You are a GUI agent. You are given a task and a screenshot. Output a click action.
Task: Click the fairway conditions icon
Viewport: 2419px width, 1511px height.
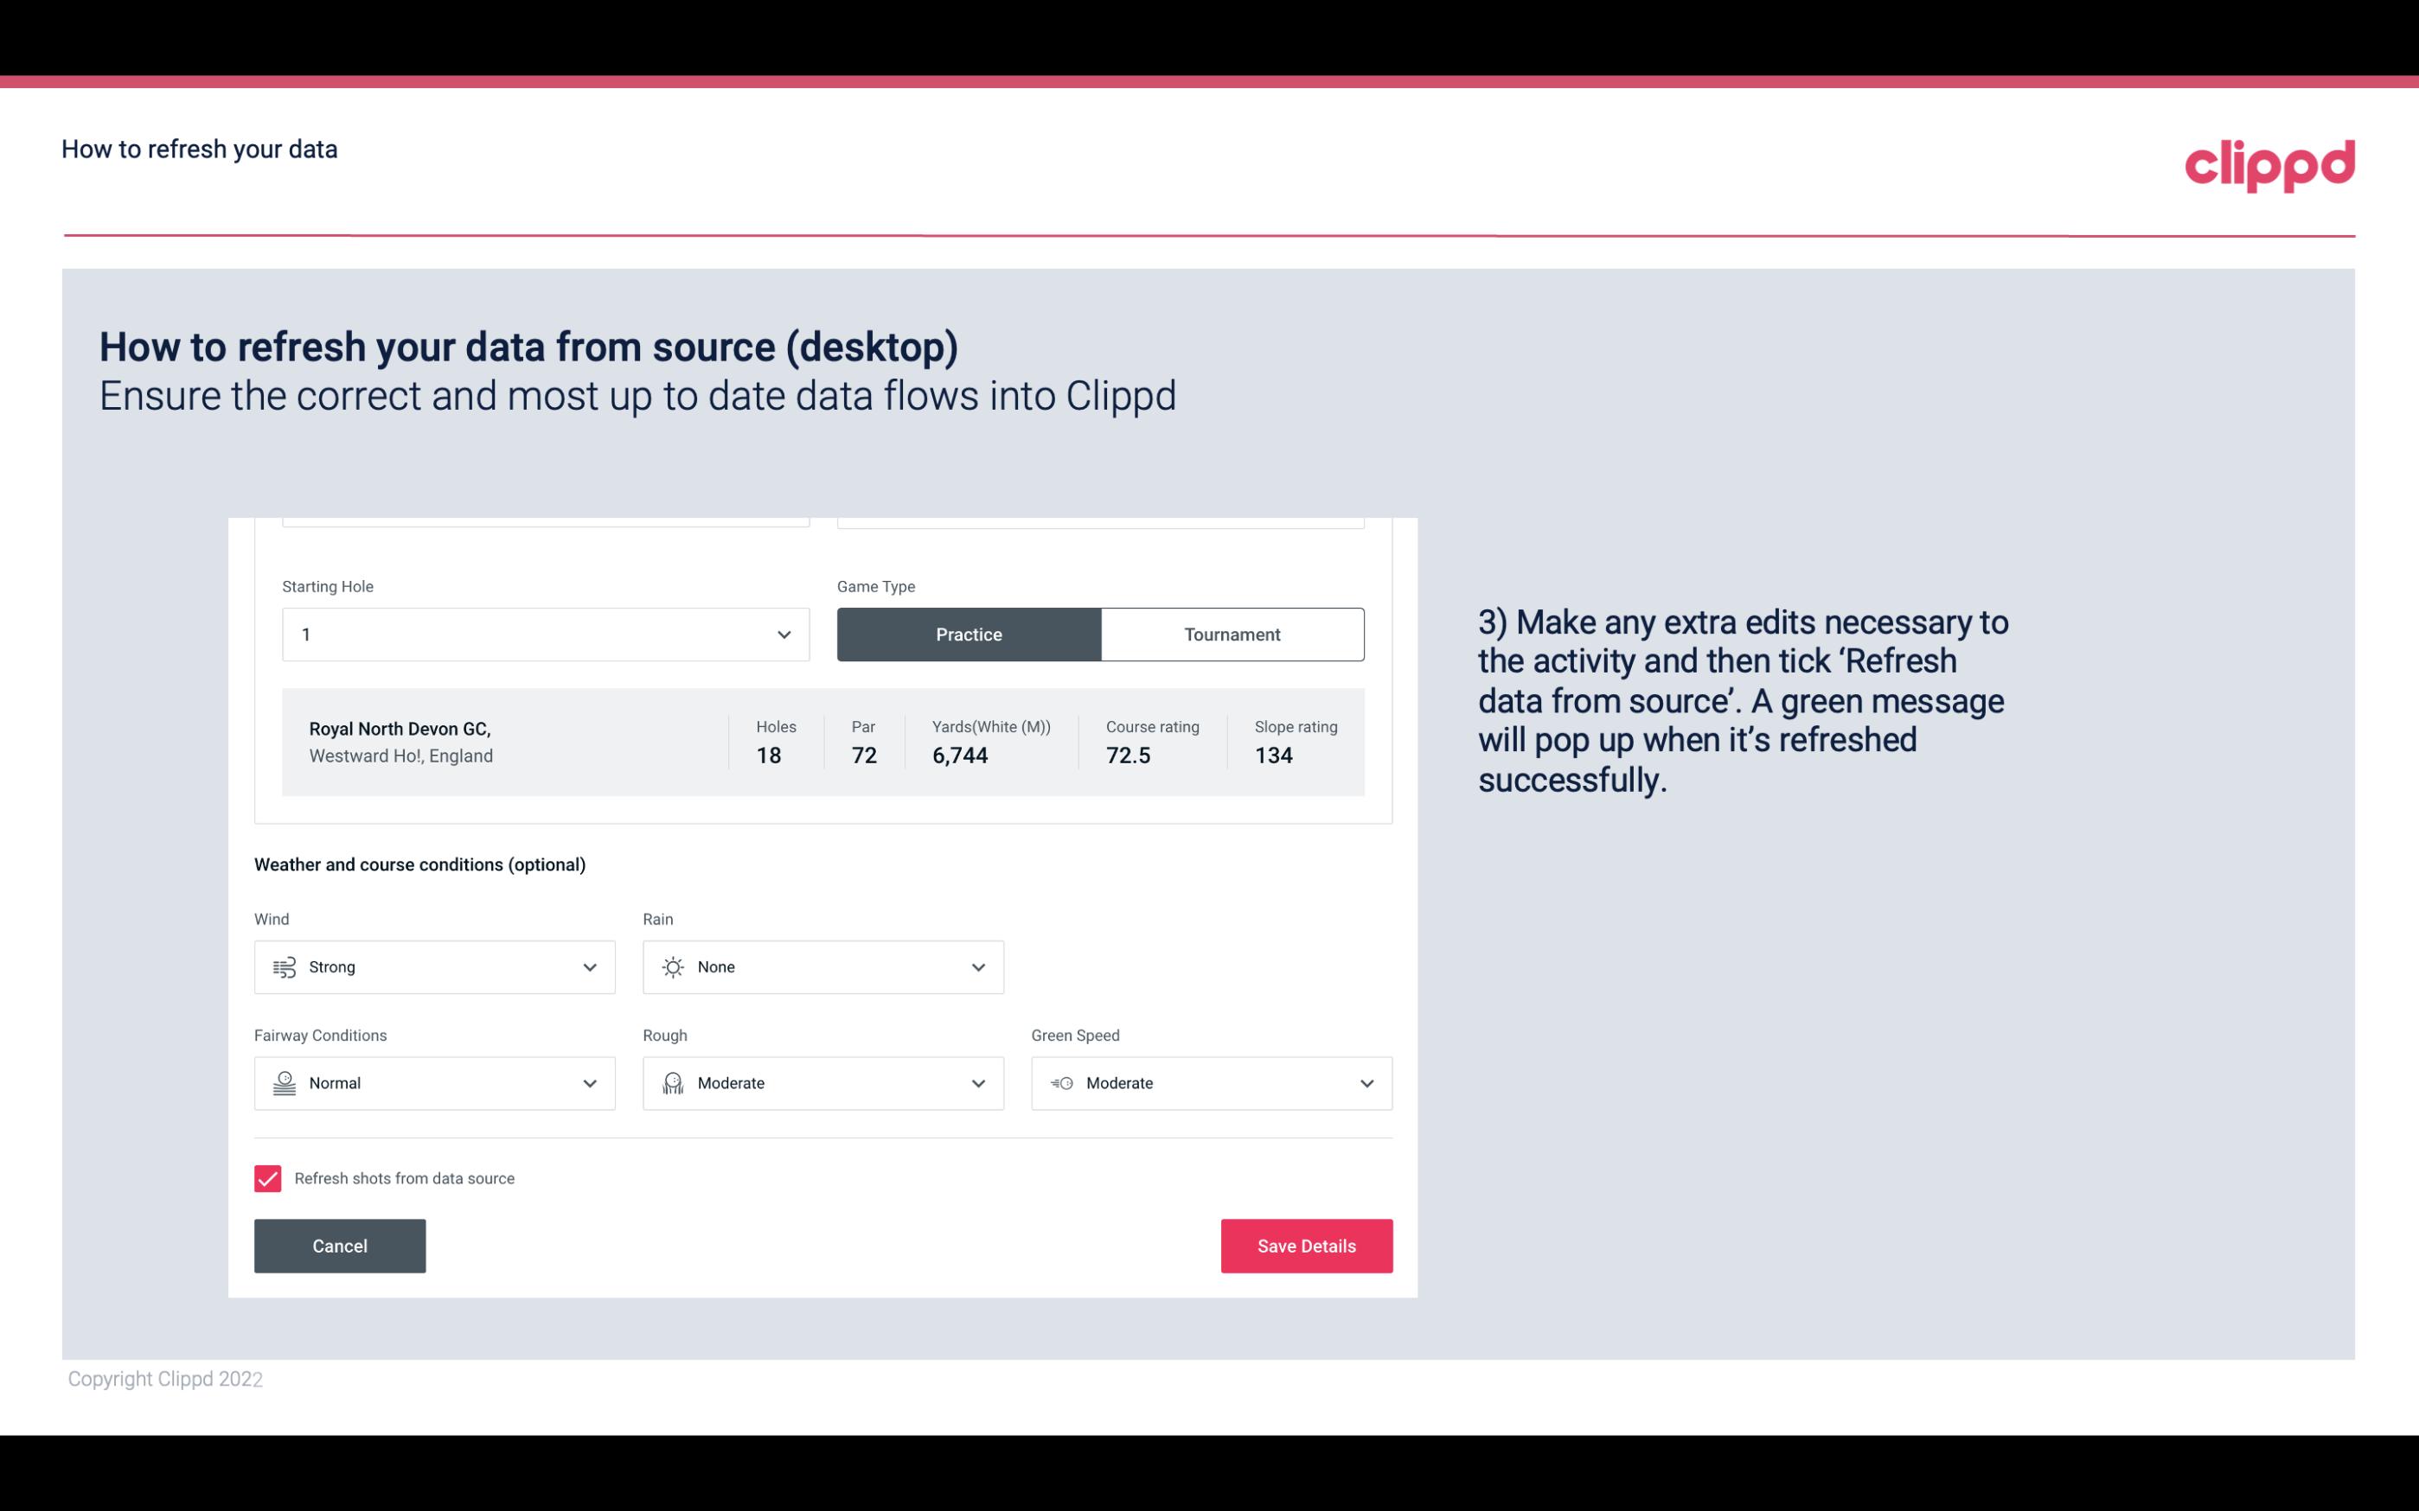tap(282, 1083)
